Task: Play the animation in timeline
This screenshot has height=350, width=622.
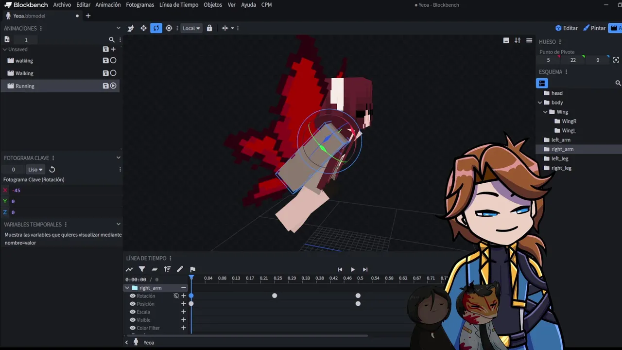Action: point(352,269)
